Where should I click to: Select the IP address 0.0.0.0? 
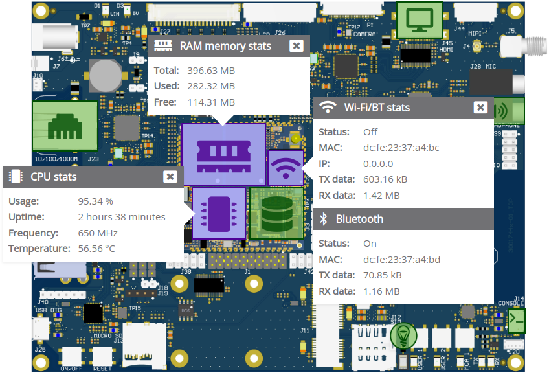click(x=378, y=164)
